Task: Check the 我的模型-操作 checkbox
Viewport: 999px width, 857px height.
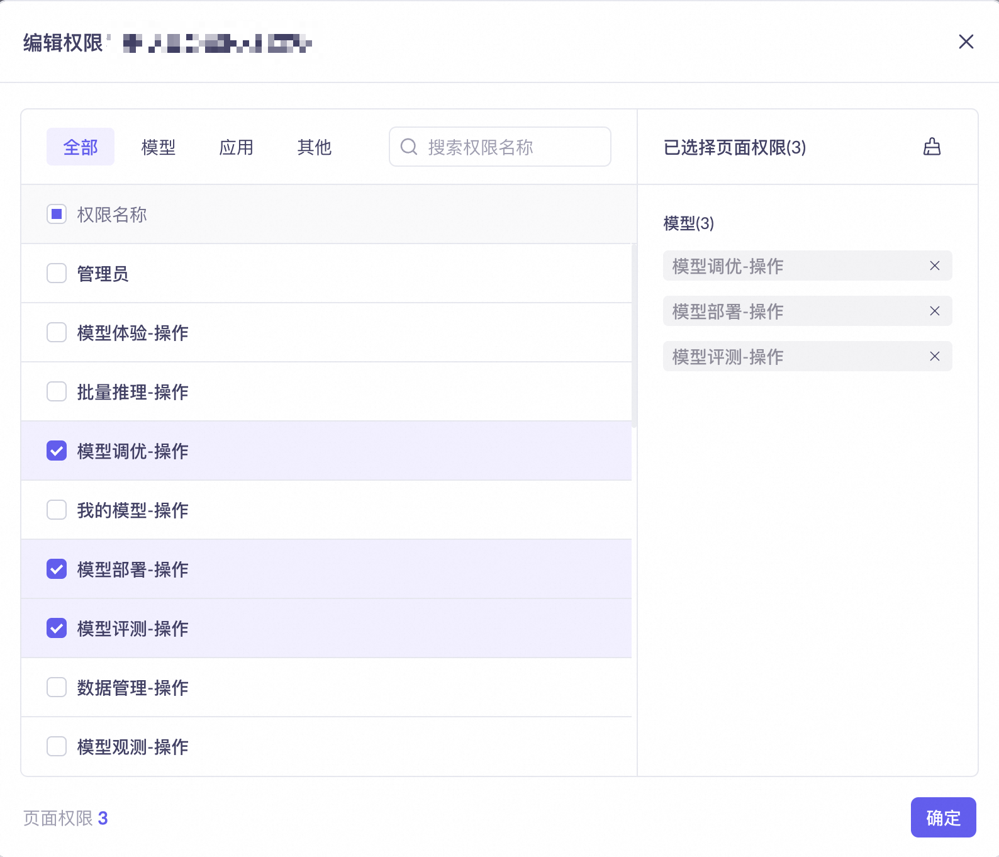Action: (x=57, y=510)
